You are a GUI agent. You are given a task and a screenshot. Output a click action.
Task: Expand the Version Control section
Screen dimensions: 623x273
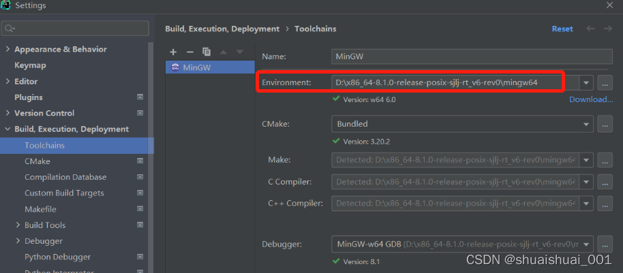tap(7, 113)
